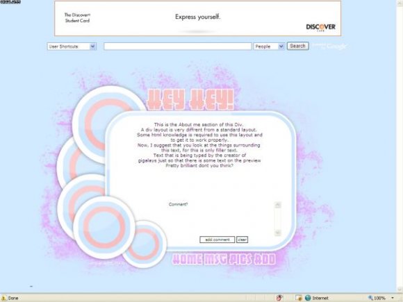Viewport: 403px width, 302px height.
Task: Click inside the top search text field
Action: pyautogui.click(x=178, y=47)
